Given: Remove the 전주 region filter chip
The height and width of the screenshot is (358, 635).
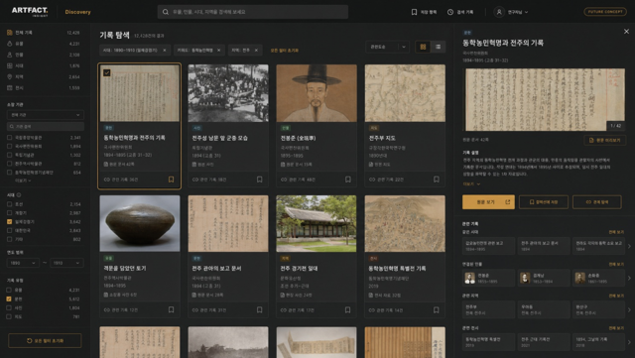Looking at the screenshot, I should coord(256,51).
